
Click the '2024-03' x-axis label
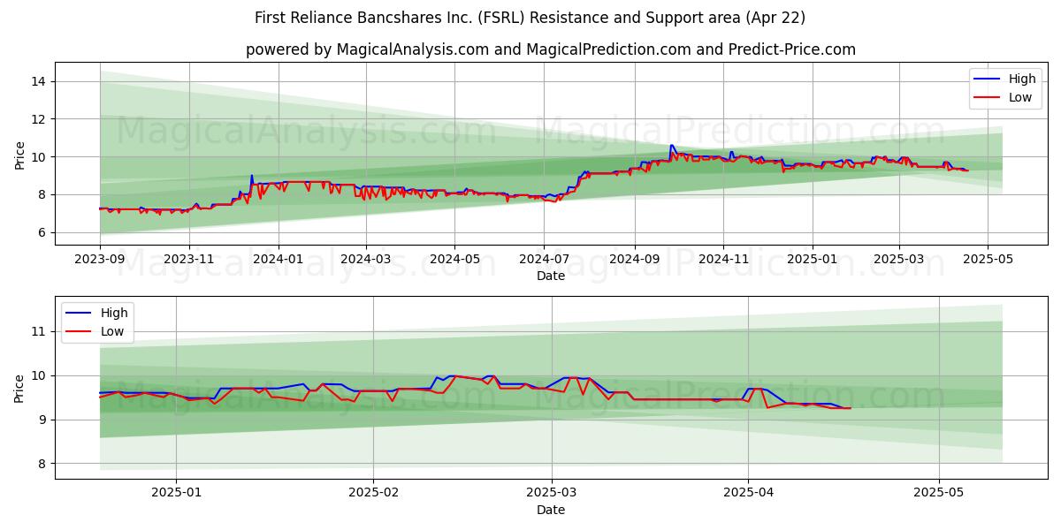pyautogui.click(x=365, y=259)
